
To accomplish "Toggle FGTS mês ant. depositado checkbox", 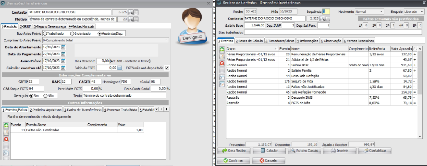I will [x=167, y=68].
